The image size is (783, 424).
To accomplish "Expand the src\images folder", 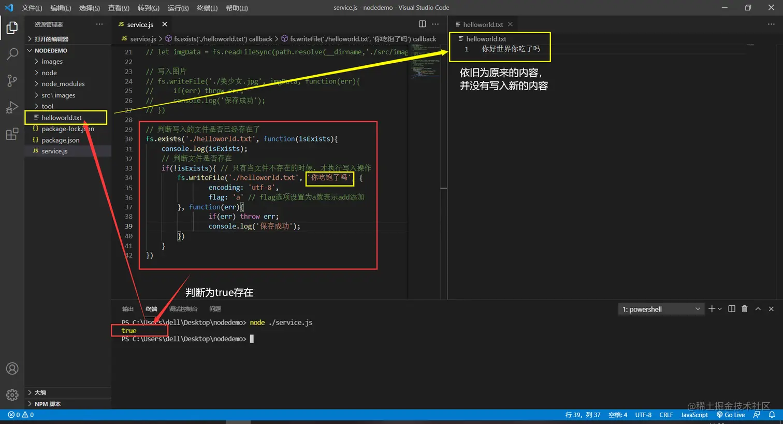I will coord(68,95).
